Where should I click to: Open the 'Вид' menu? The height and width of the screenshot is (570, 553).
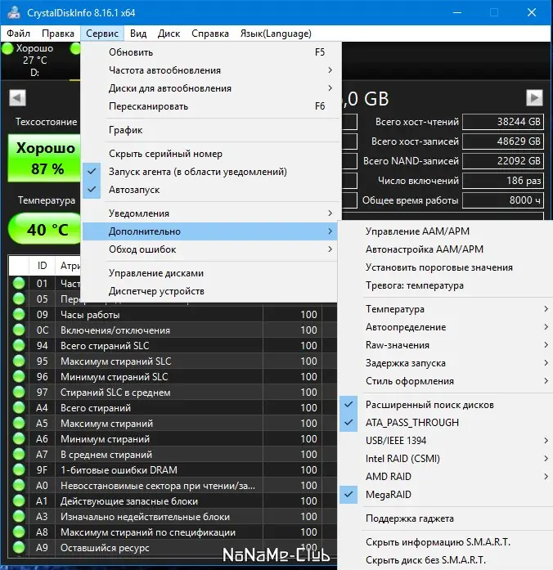138,34
